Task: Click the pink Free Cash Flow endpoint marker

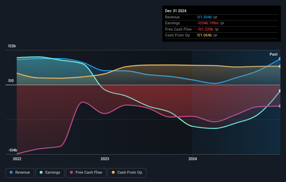Action: point(280,106)
